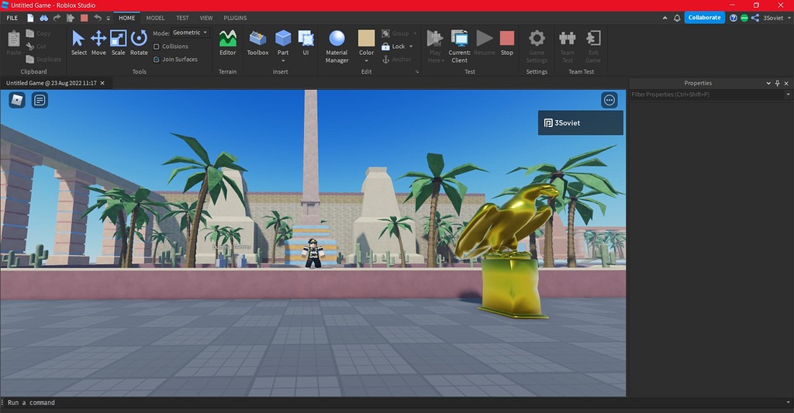Click the binoculars find icon

[x=44, y=18]
